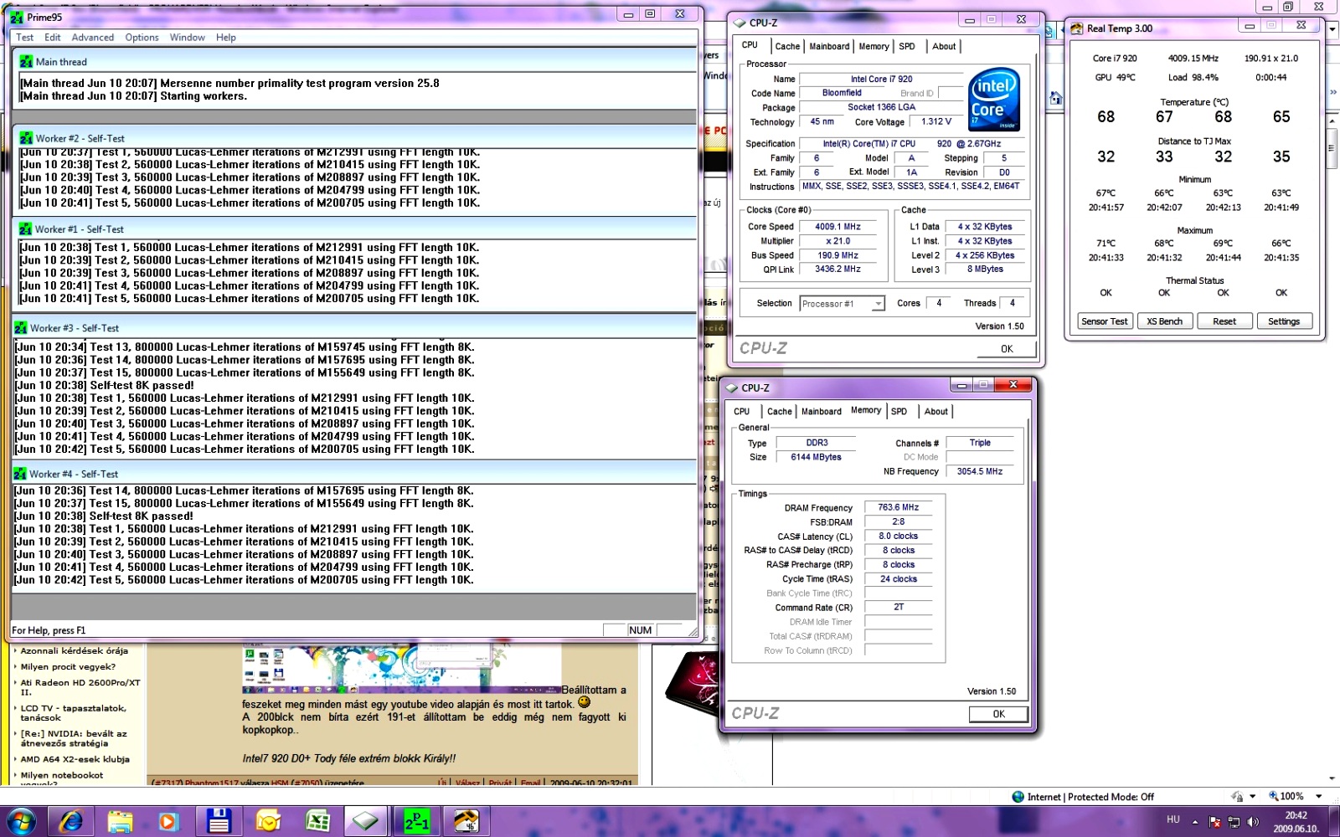
Task: Open 'Azonnali kérdések órája' forum link
Action: tap(74, 650)
